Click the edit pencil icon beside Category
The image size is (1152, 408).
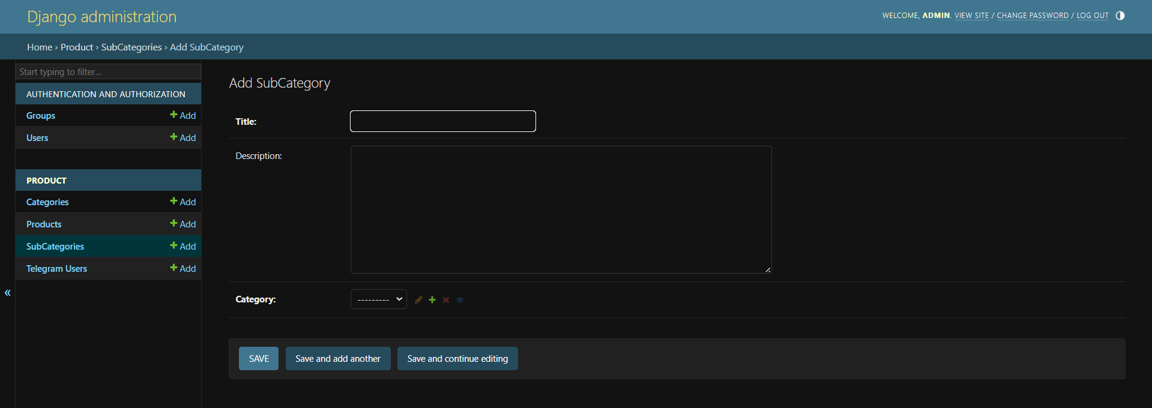tap(418, 300)
